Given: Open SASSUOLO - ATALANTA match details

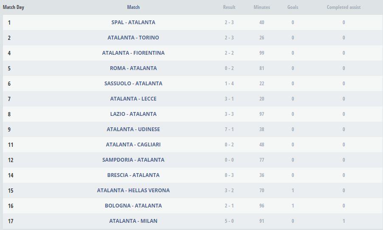Looking at the screenshot, I should coord(133,84).
